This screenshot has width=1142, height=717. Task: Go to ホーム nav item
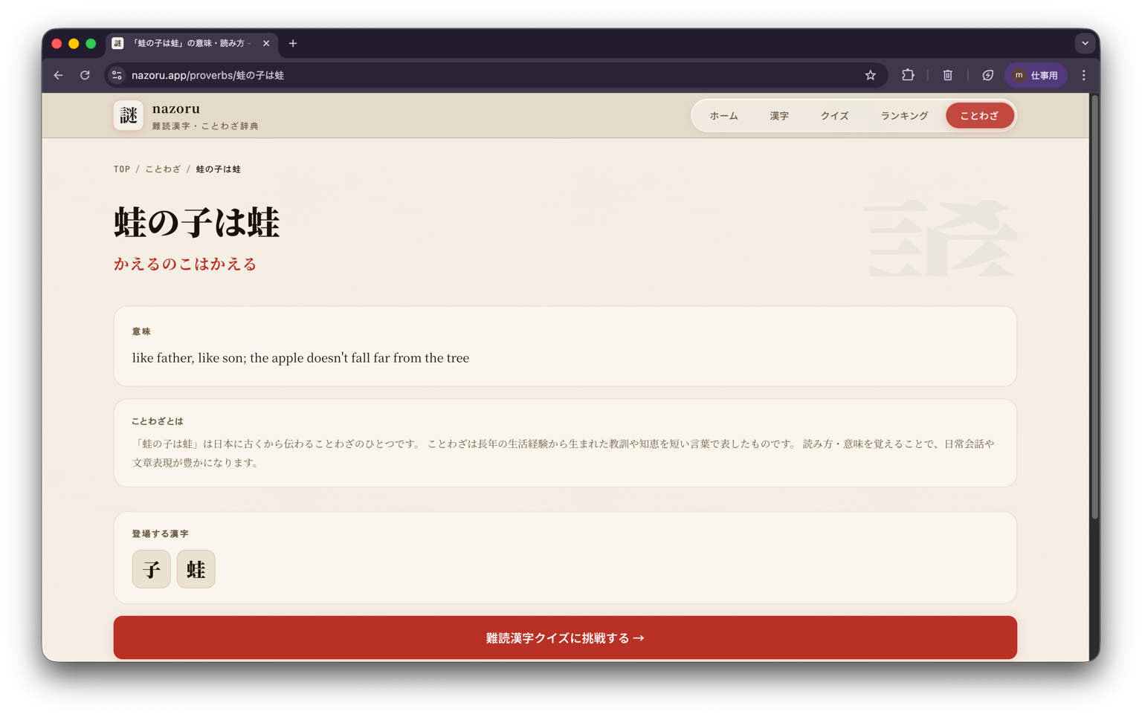[723, 116]
